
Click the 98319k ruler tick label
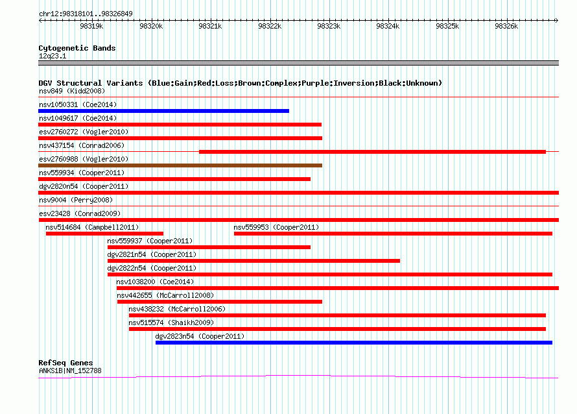(x=91, y=26)
